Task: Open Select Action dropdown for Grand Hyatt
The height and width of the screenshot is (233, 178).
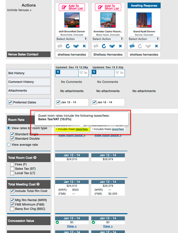Action: [x=144, y=39]
